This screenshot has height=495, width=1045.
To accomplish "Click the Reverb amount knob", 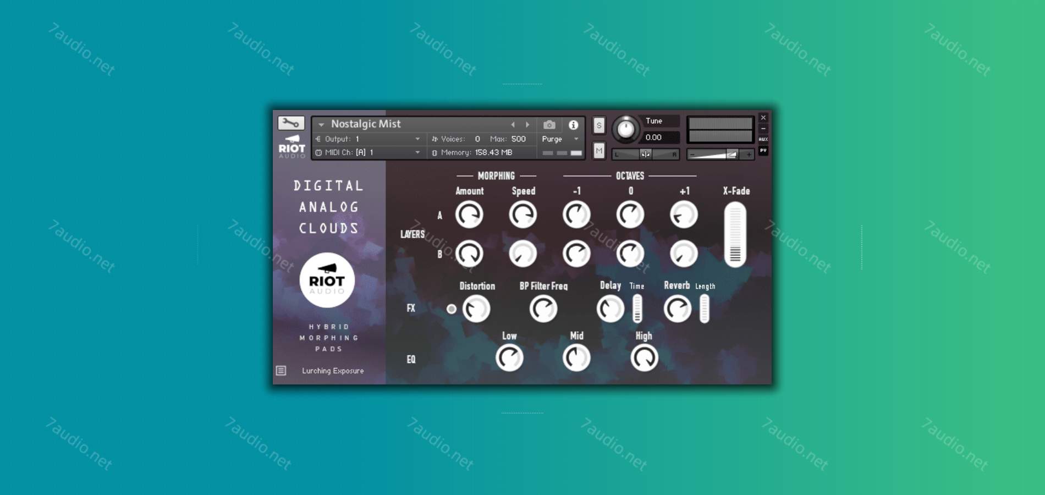I will tap(678, 309).
